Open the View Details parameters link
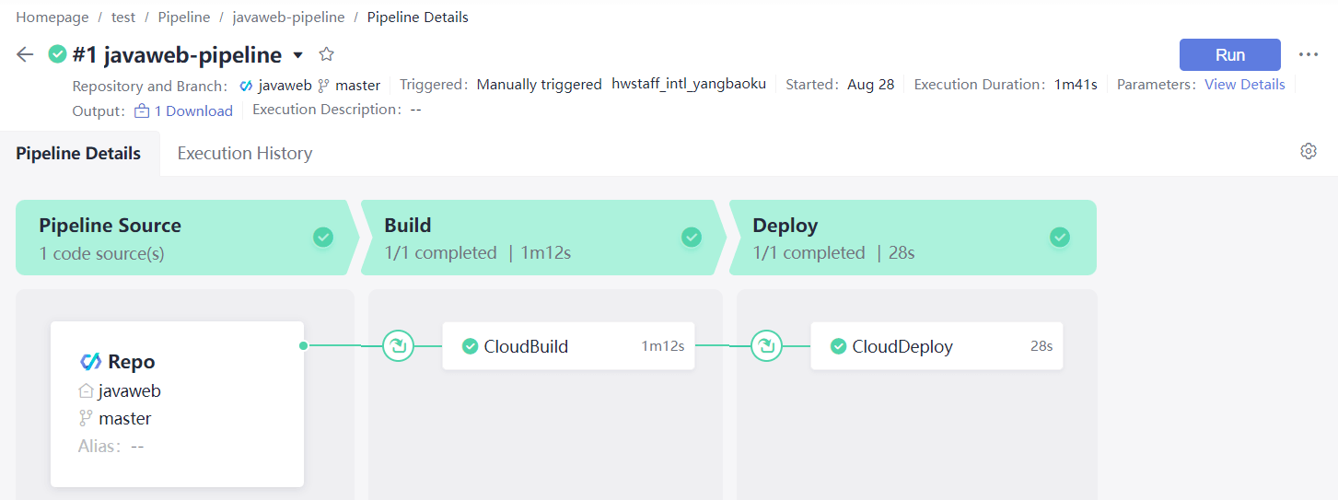The image size is (1338, 500). coord(1244,85)
